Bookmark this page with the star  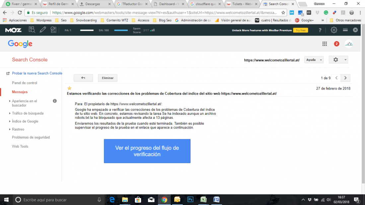coord(283,13)
